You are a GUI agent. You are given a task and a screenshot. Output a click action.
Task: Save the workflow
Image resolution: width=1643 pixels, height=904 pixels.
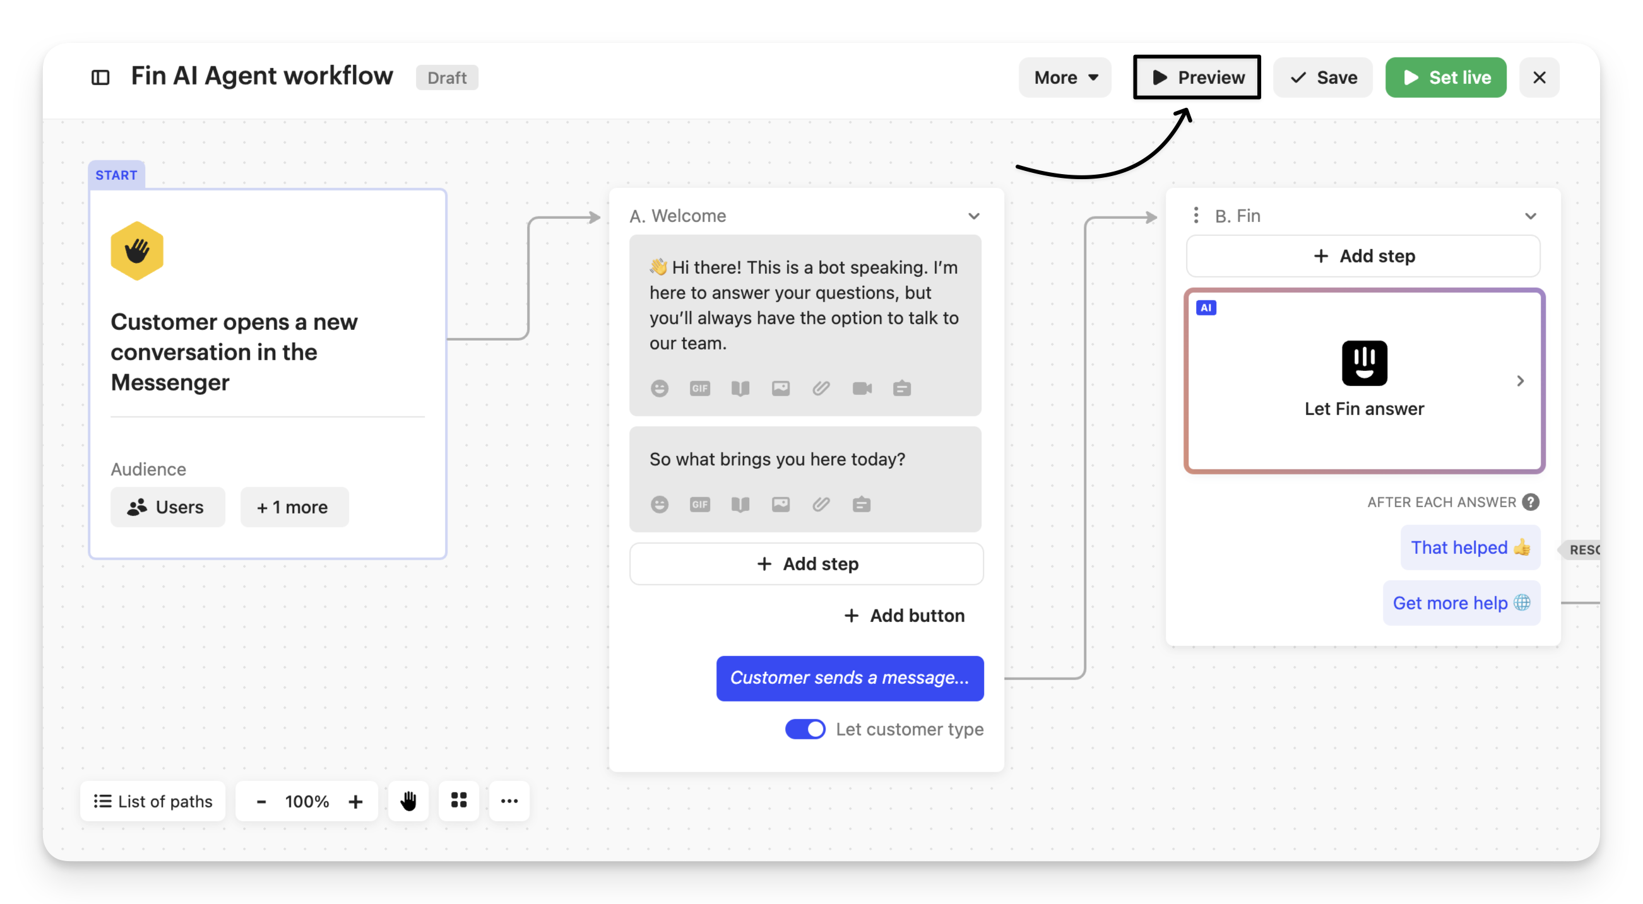1323,78
